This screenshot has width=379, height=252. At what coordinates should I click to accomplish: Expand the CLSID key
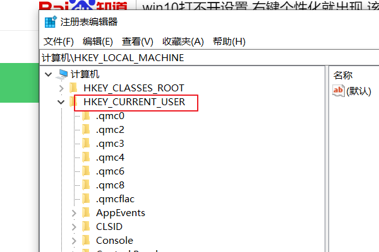(74, 227)
